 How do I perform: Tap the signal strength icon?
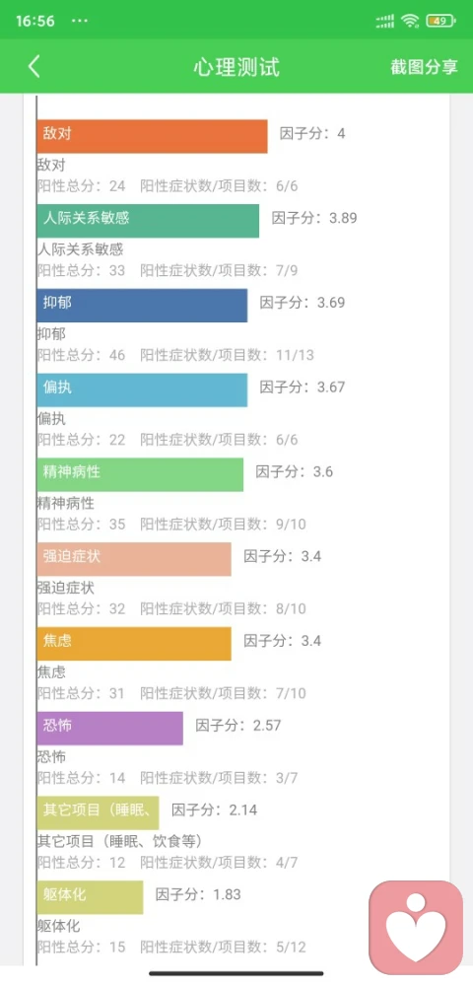point(385,21)
